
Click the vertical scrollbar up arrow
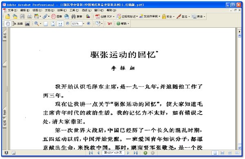(x=240, y=36)
